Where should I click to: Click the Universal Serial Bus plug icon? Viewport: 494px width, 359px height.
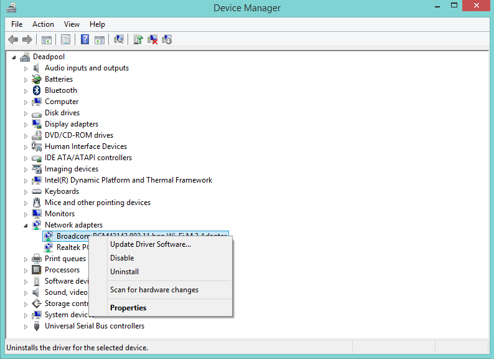point(37,326)
